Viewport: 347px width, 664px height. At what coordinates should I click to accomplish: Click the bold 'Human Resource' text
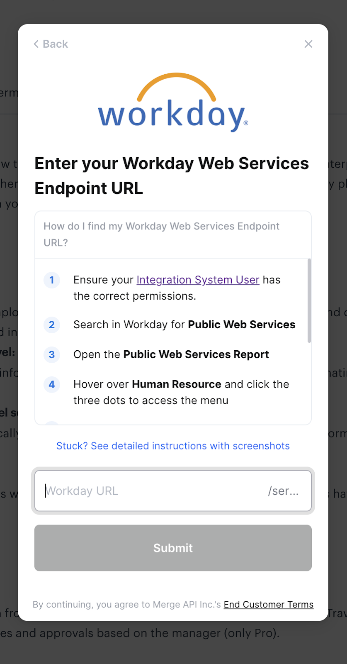pos(176,385)
